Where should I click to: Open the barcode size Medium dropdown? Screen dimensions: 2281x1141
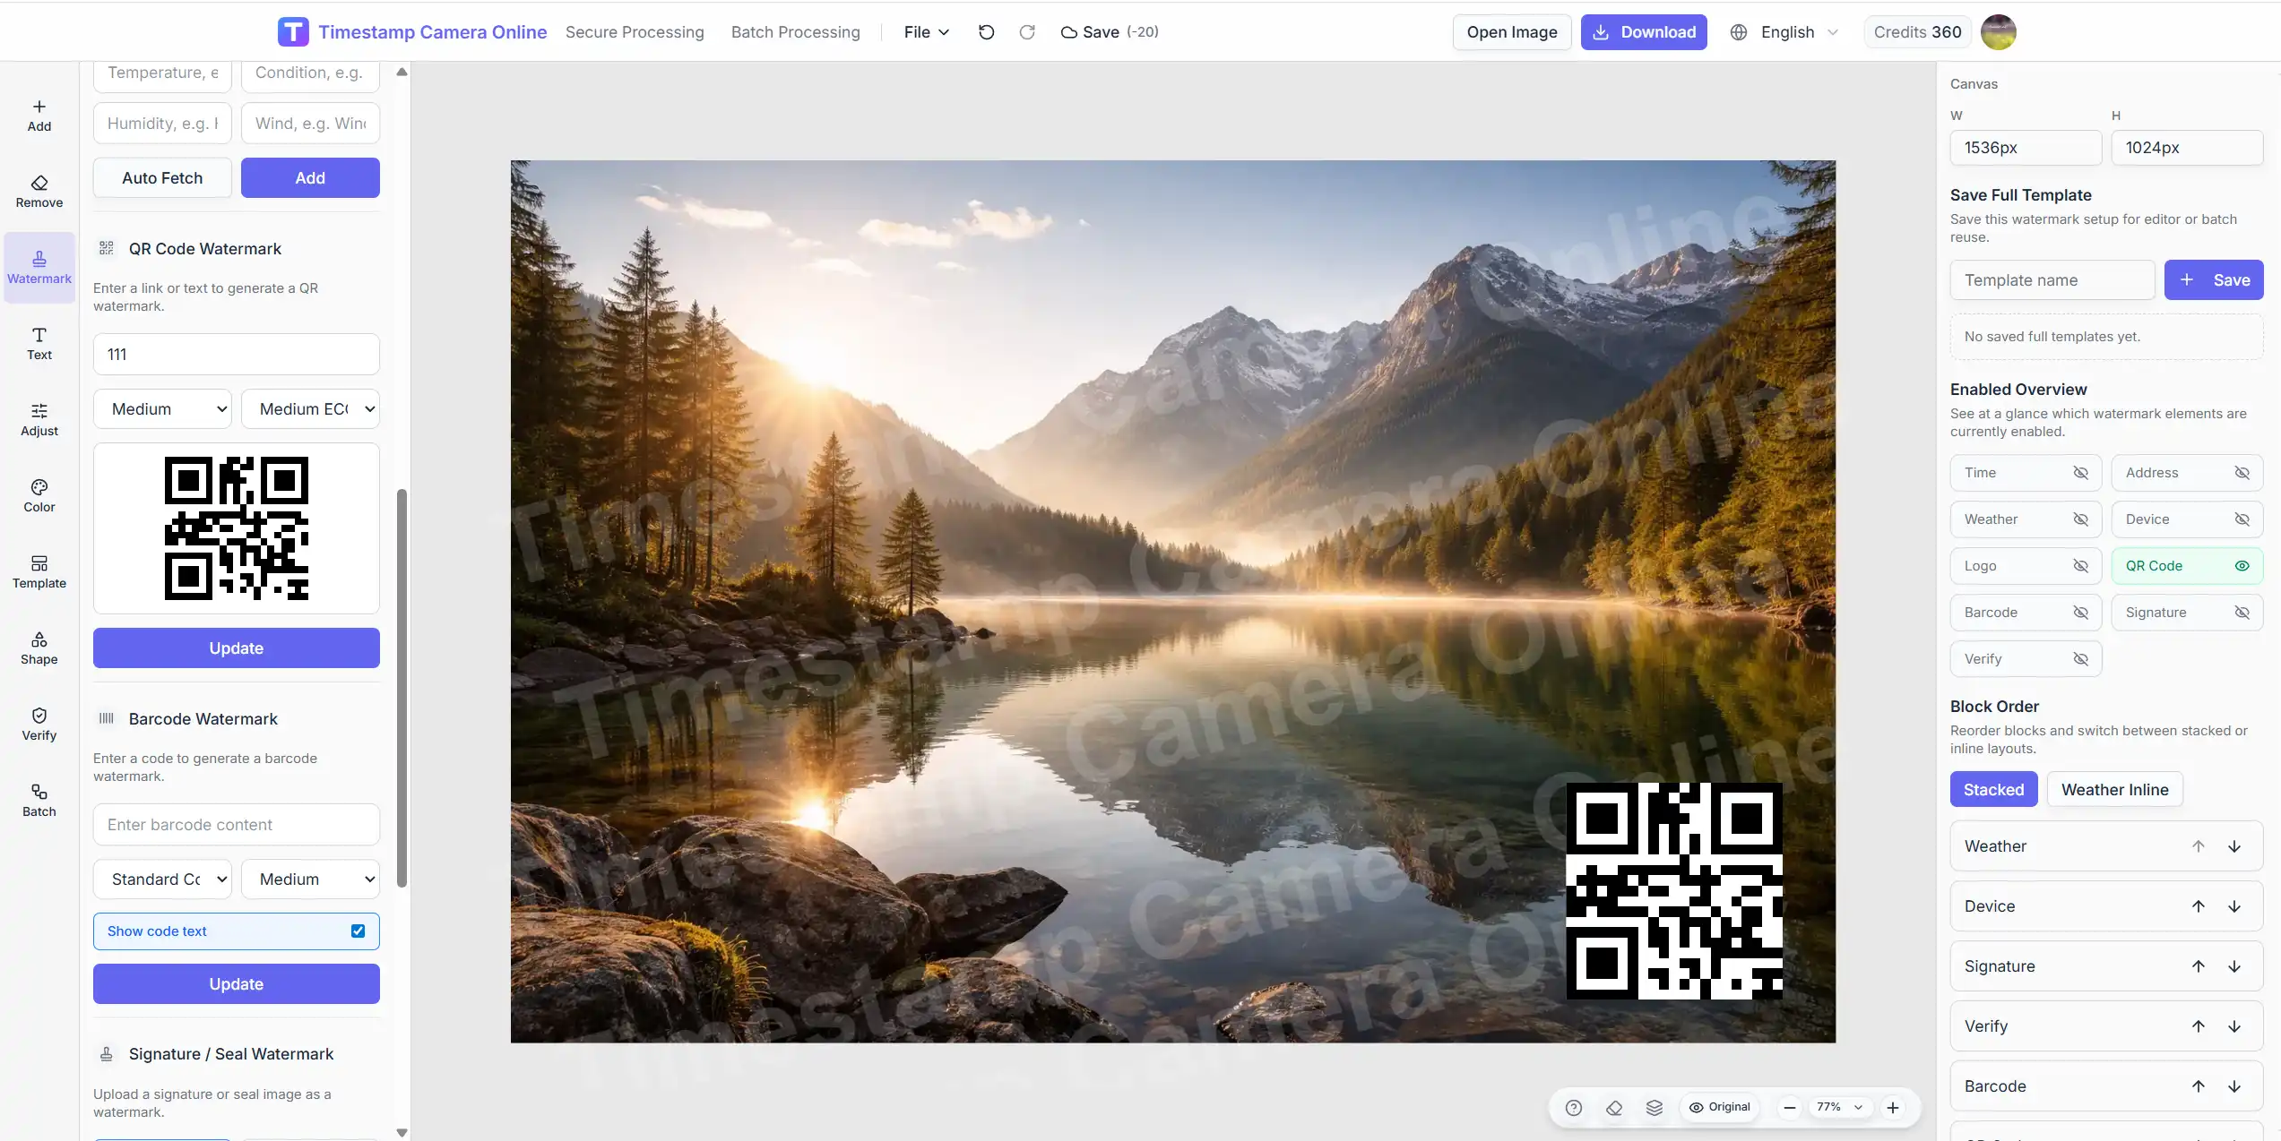[x=310, y=879]
